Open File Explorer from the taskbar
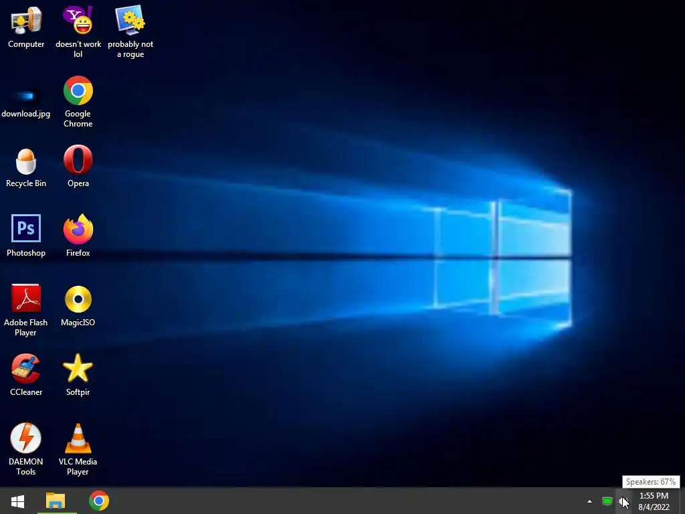This screenshot has height=514, width=685. click(56, 501)
